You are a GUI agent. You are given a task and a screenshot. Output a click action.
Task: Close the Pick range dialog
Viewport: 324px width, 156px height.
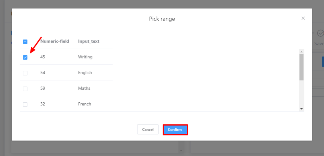click(303, 18)
